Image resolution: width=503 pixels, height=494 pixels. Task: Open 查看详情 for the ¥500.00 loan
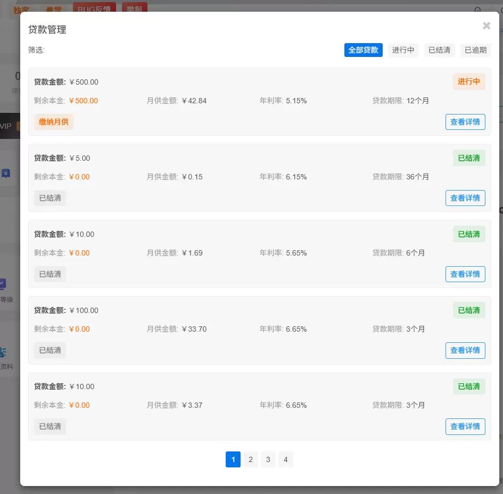[465, 122]
